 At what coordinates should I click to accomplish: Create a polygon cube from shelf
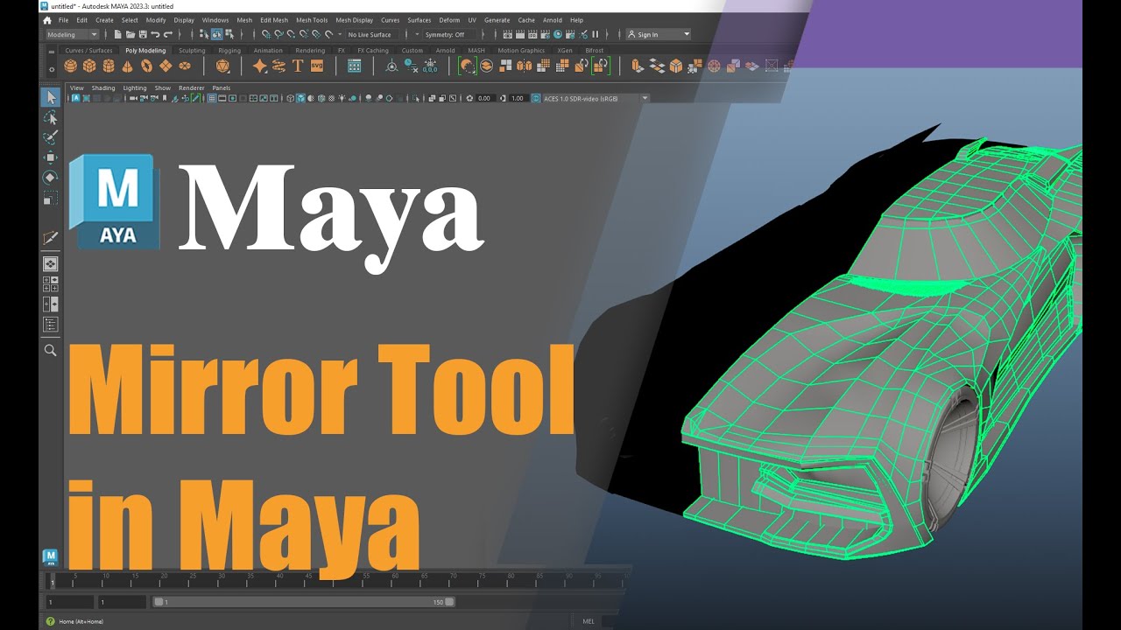[x=89, y=66]
